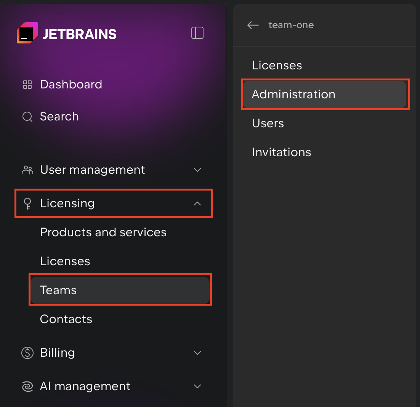Open Users in team-one panel
Image resolution: width=420 pixels, height=407 pixels.
[x=268, y=123]
